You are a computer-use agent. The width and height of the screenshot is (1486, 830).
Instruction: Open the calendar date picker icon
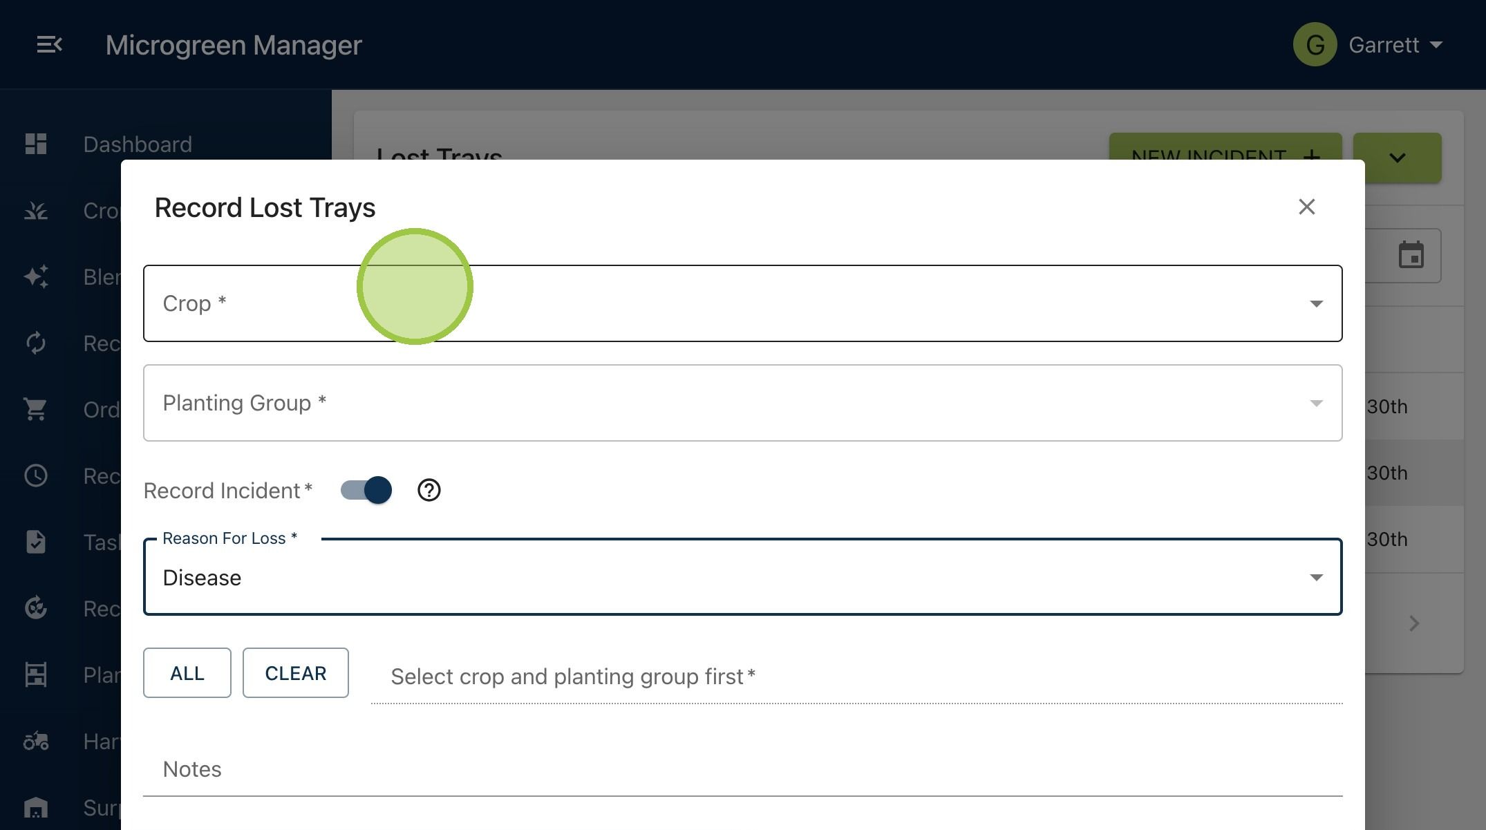click(x=1411, y=255)
